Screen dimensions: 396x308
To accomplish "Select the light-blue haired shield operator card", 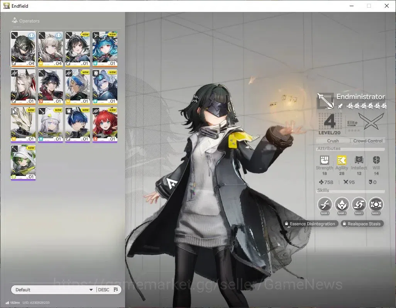I will pyautogui.click(x=105, y=87).
